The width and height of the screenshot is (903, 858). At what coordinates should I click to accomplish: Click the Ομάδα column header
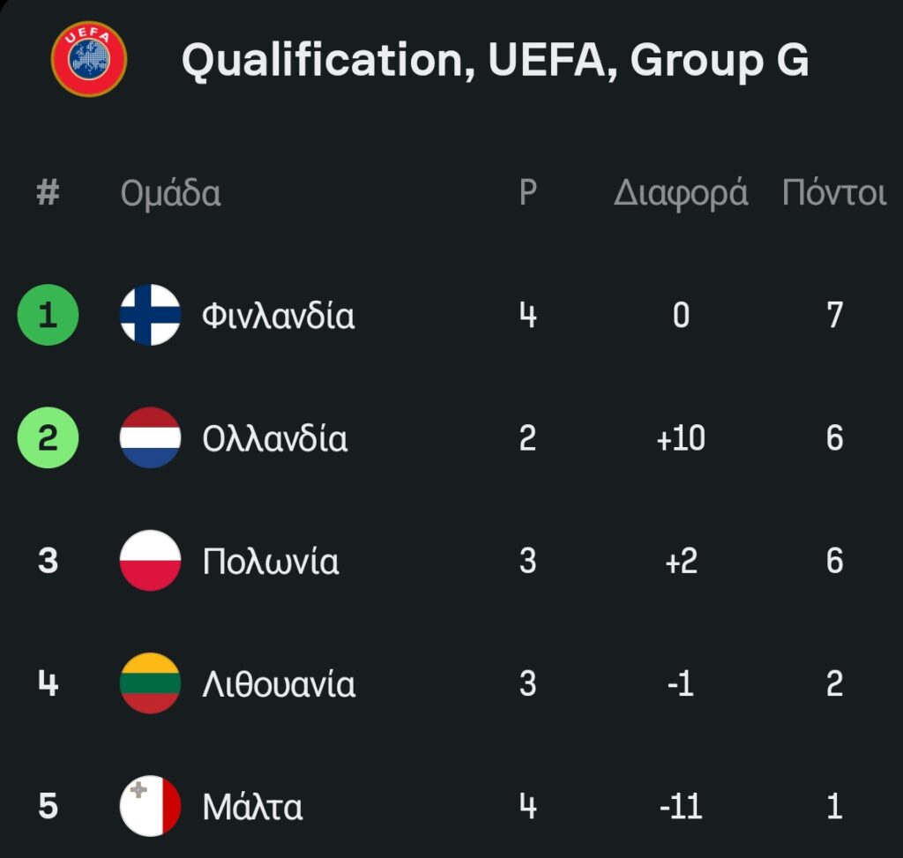pos(170,193)
